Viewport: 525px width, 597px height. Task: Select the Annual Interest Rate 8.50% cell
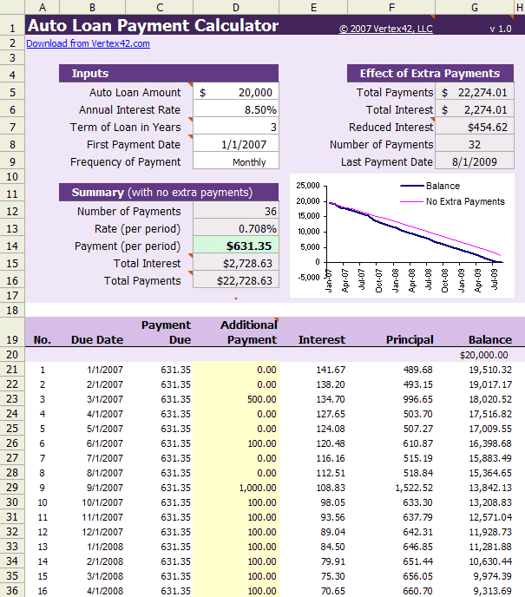tap(235, 110)
